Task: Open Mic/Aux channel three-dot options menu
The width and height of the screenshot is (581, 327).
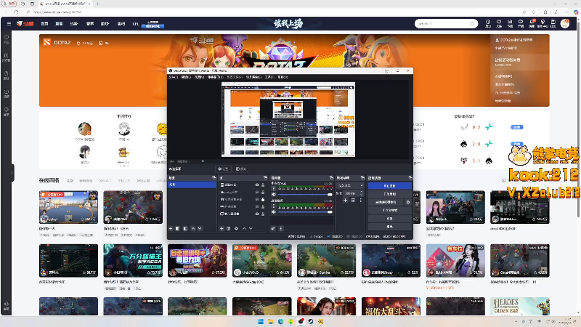Action: (x=274, y=189)
